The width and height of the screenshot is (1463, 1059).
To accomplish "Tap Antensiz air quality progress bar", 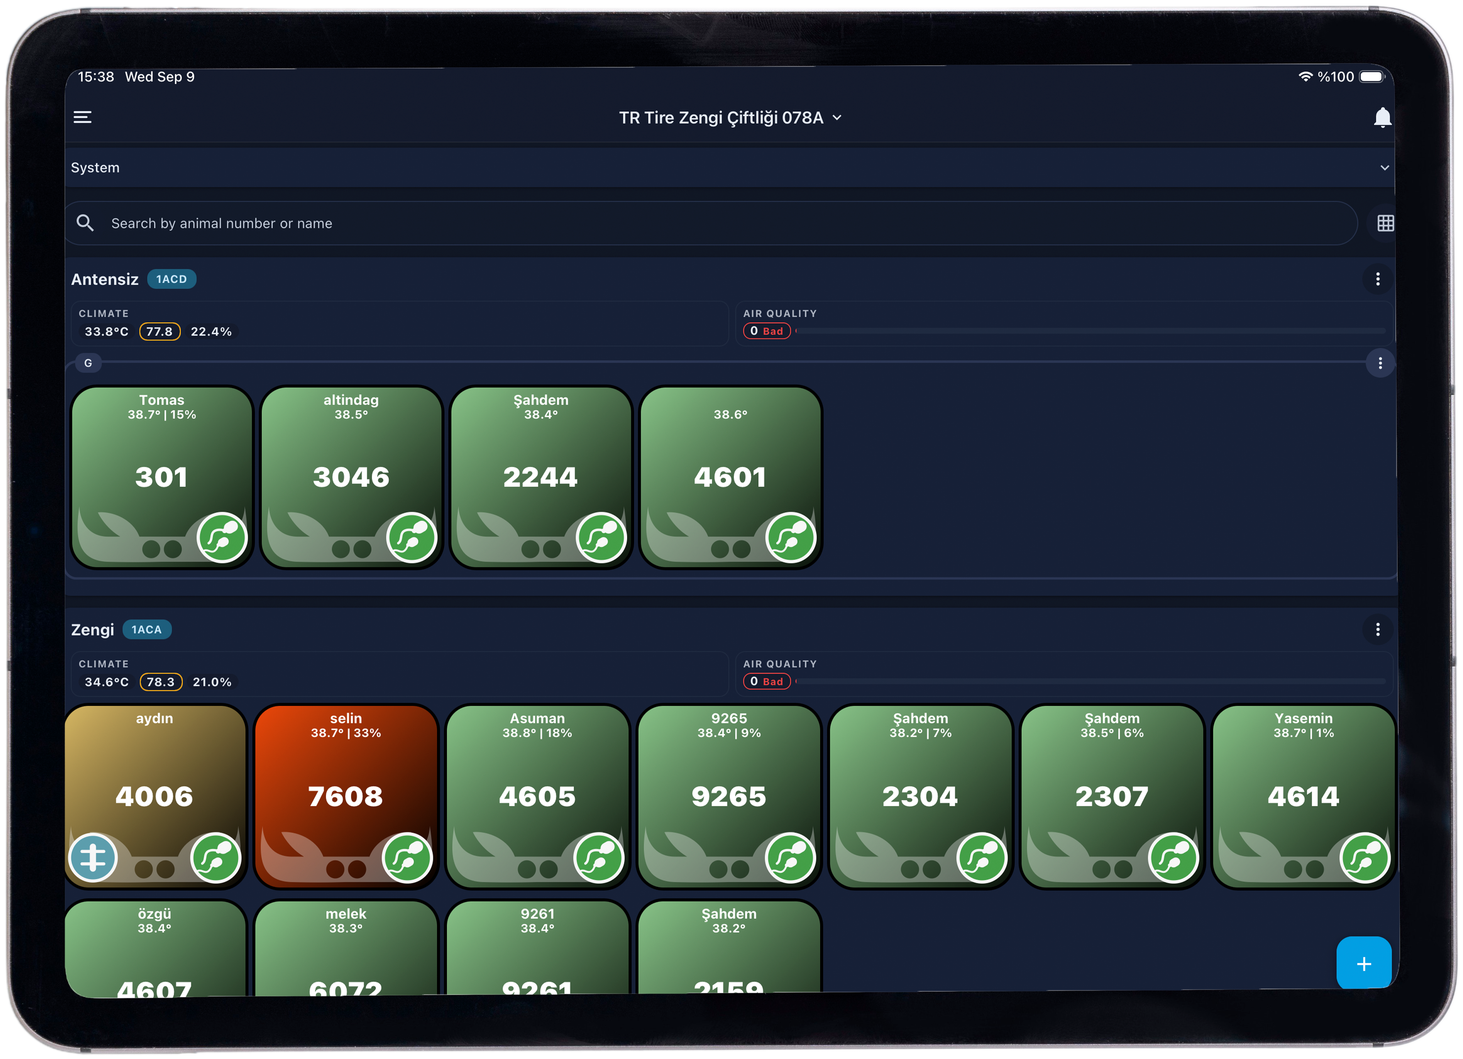I will (x=1090, y=331).
